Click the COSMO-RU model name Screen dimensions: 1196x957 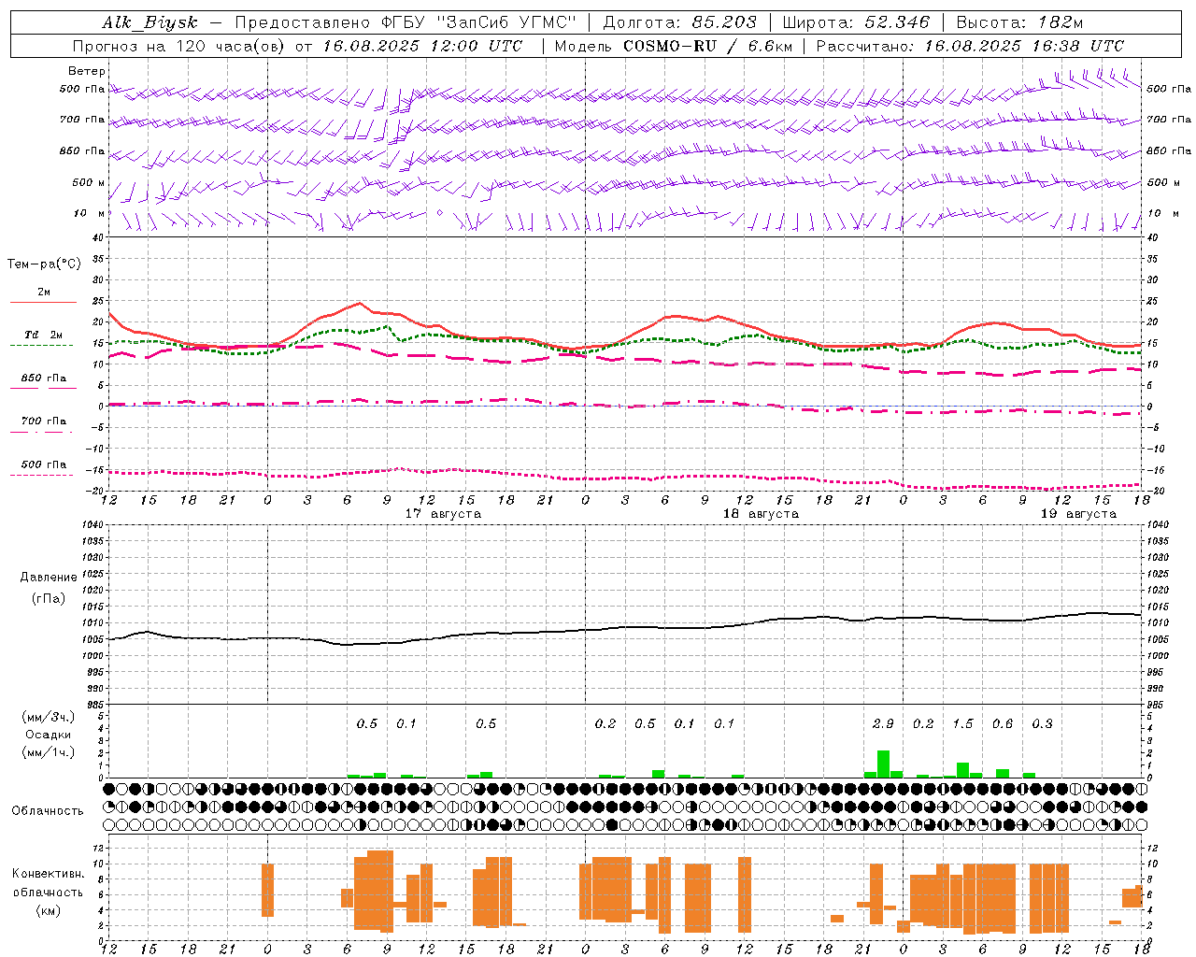click(669, 46)
